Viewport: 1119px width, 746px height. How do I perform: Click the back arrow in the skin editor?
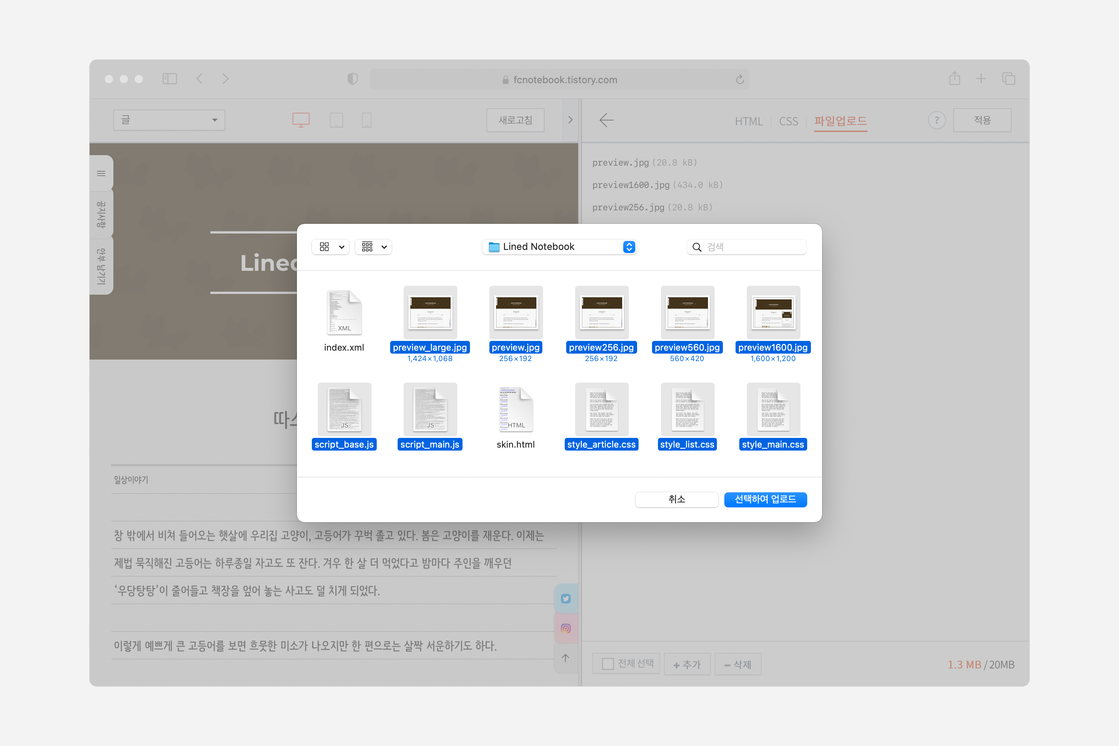606,120
